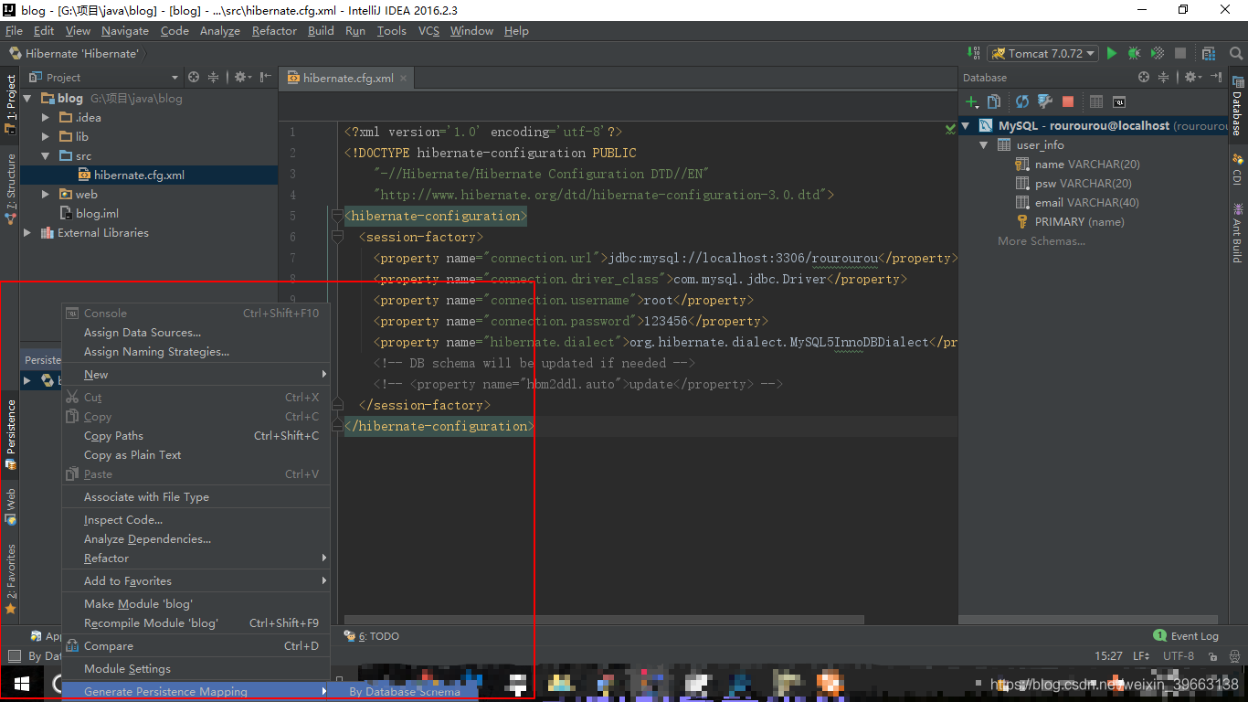
Task: Click the UTF-8 encoding status entry
Action: [x=1179, y=656]
